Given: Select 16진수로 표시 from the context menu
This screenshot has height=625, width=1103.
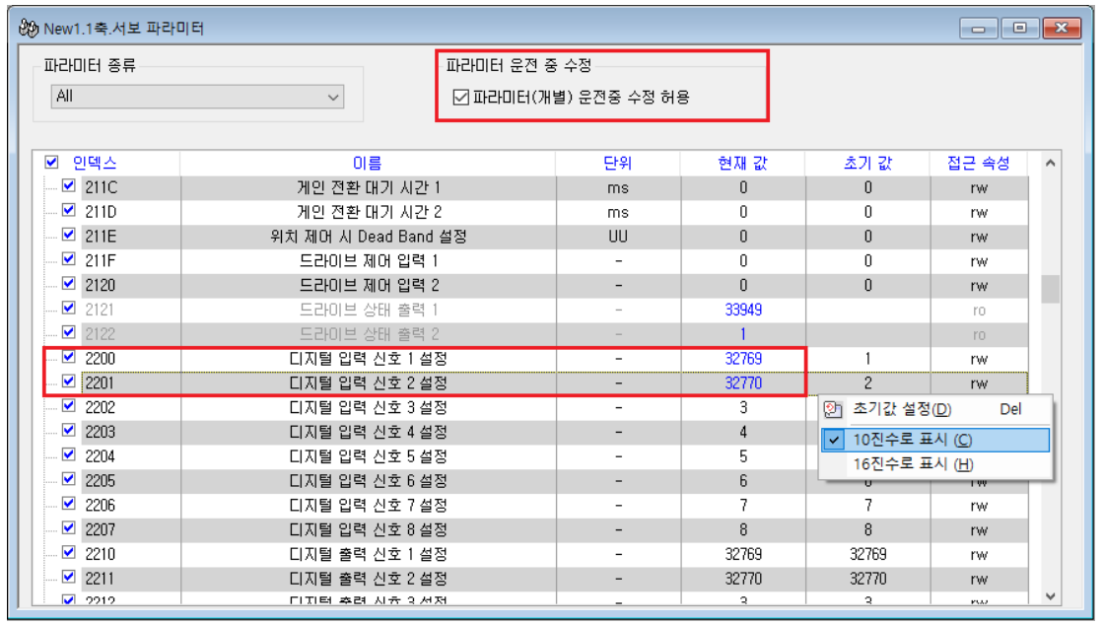Looking at the screenshot, I should [911, 462].
